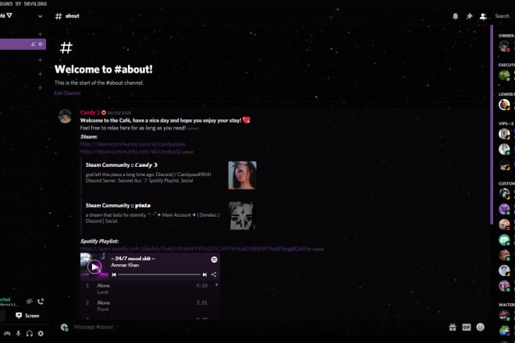This screenshot has height=343, width=515.
Task: Click Candy's message avatar
Action: (65, 116)
